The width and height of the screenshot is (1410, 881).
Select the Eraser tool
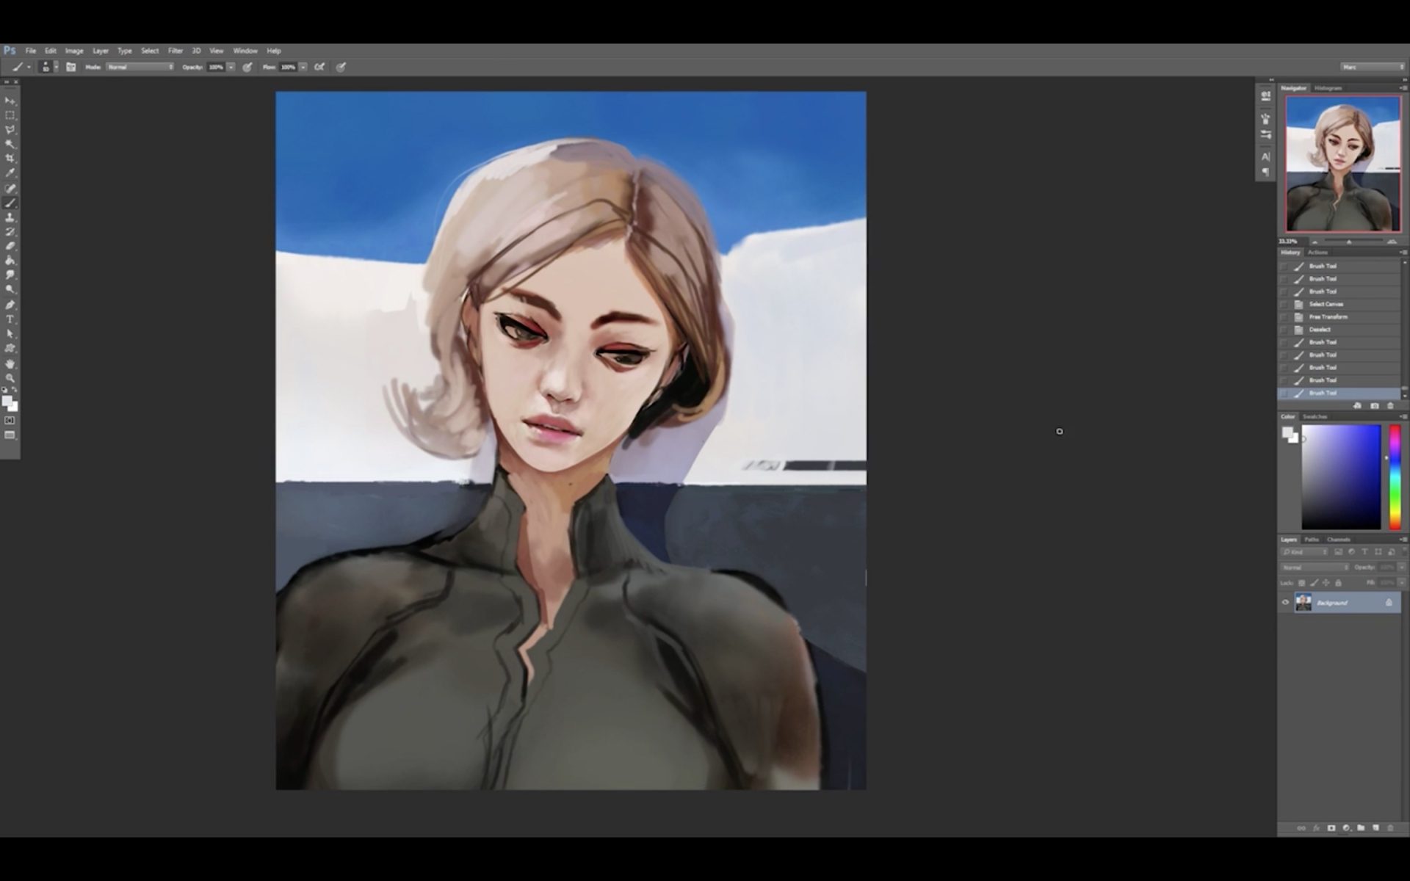[x=10, y=246]
